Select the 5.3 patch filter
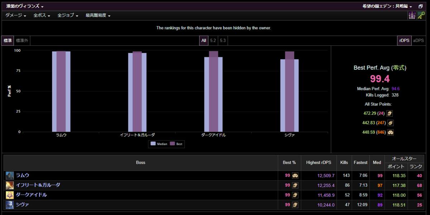 [223, 40]
